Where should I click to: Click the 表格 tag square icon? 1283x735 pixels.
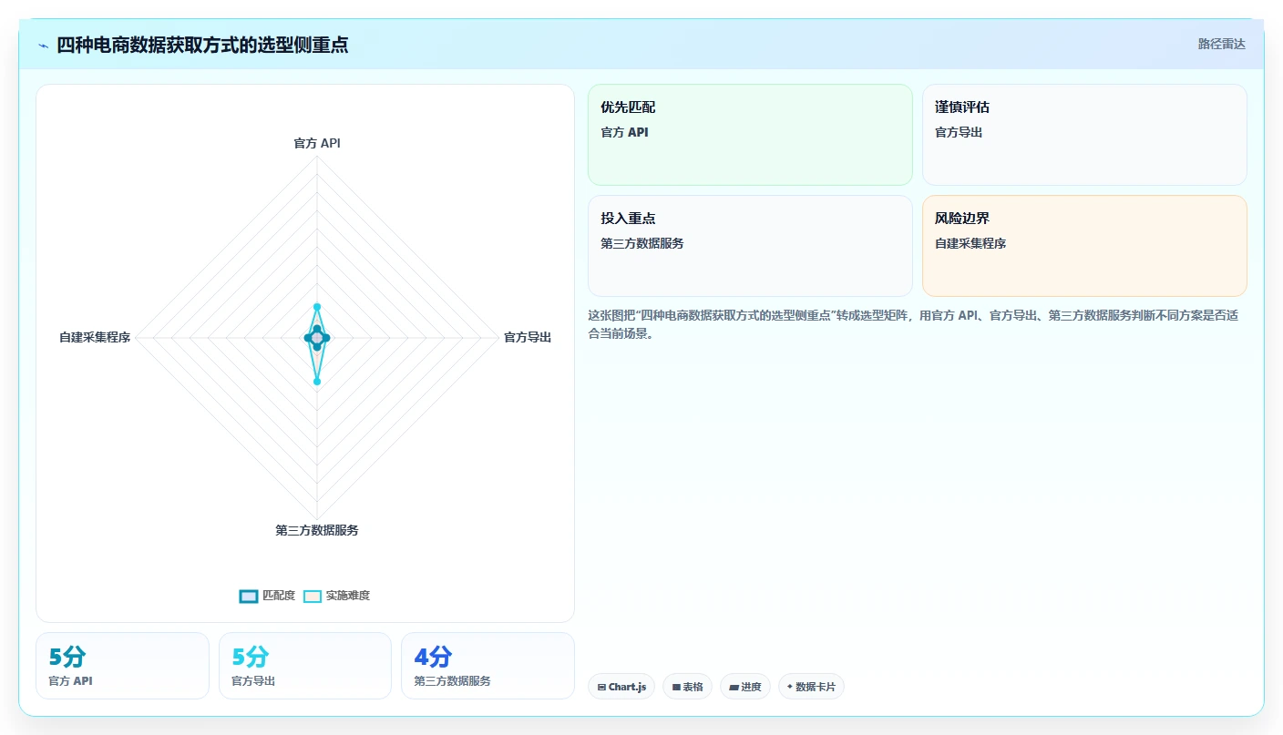point(677,688)
